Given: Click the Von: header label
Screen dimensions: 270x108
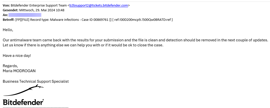Looking at the screenshot, I should tap(6, 5).
